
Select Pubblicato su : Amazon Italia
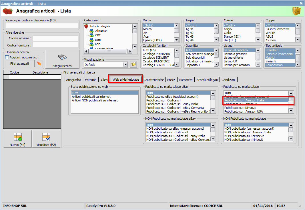click(x=256, y=100)
